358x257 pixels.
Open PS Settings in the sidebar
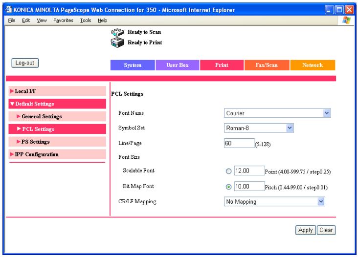pyautogui.click(x=57, y=142)
